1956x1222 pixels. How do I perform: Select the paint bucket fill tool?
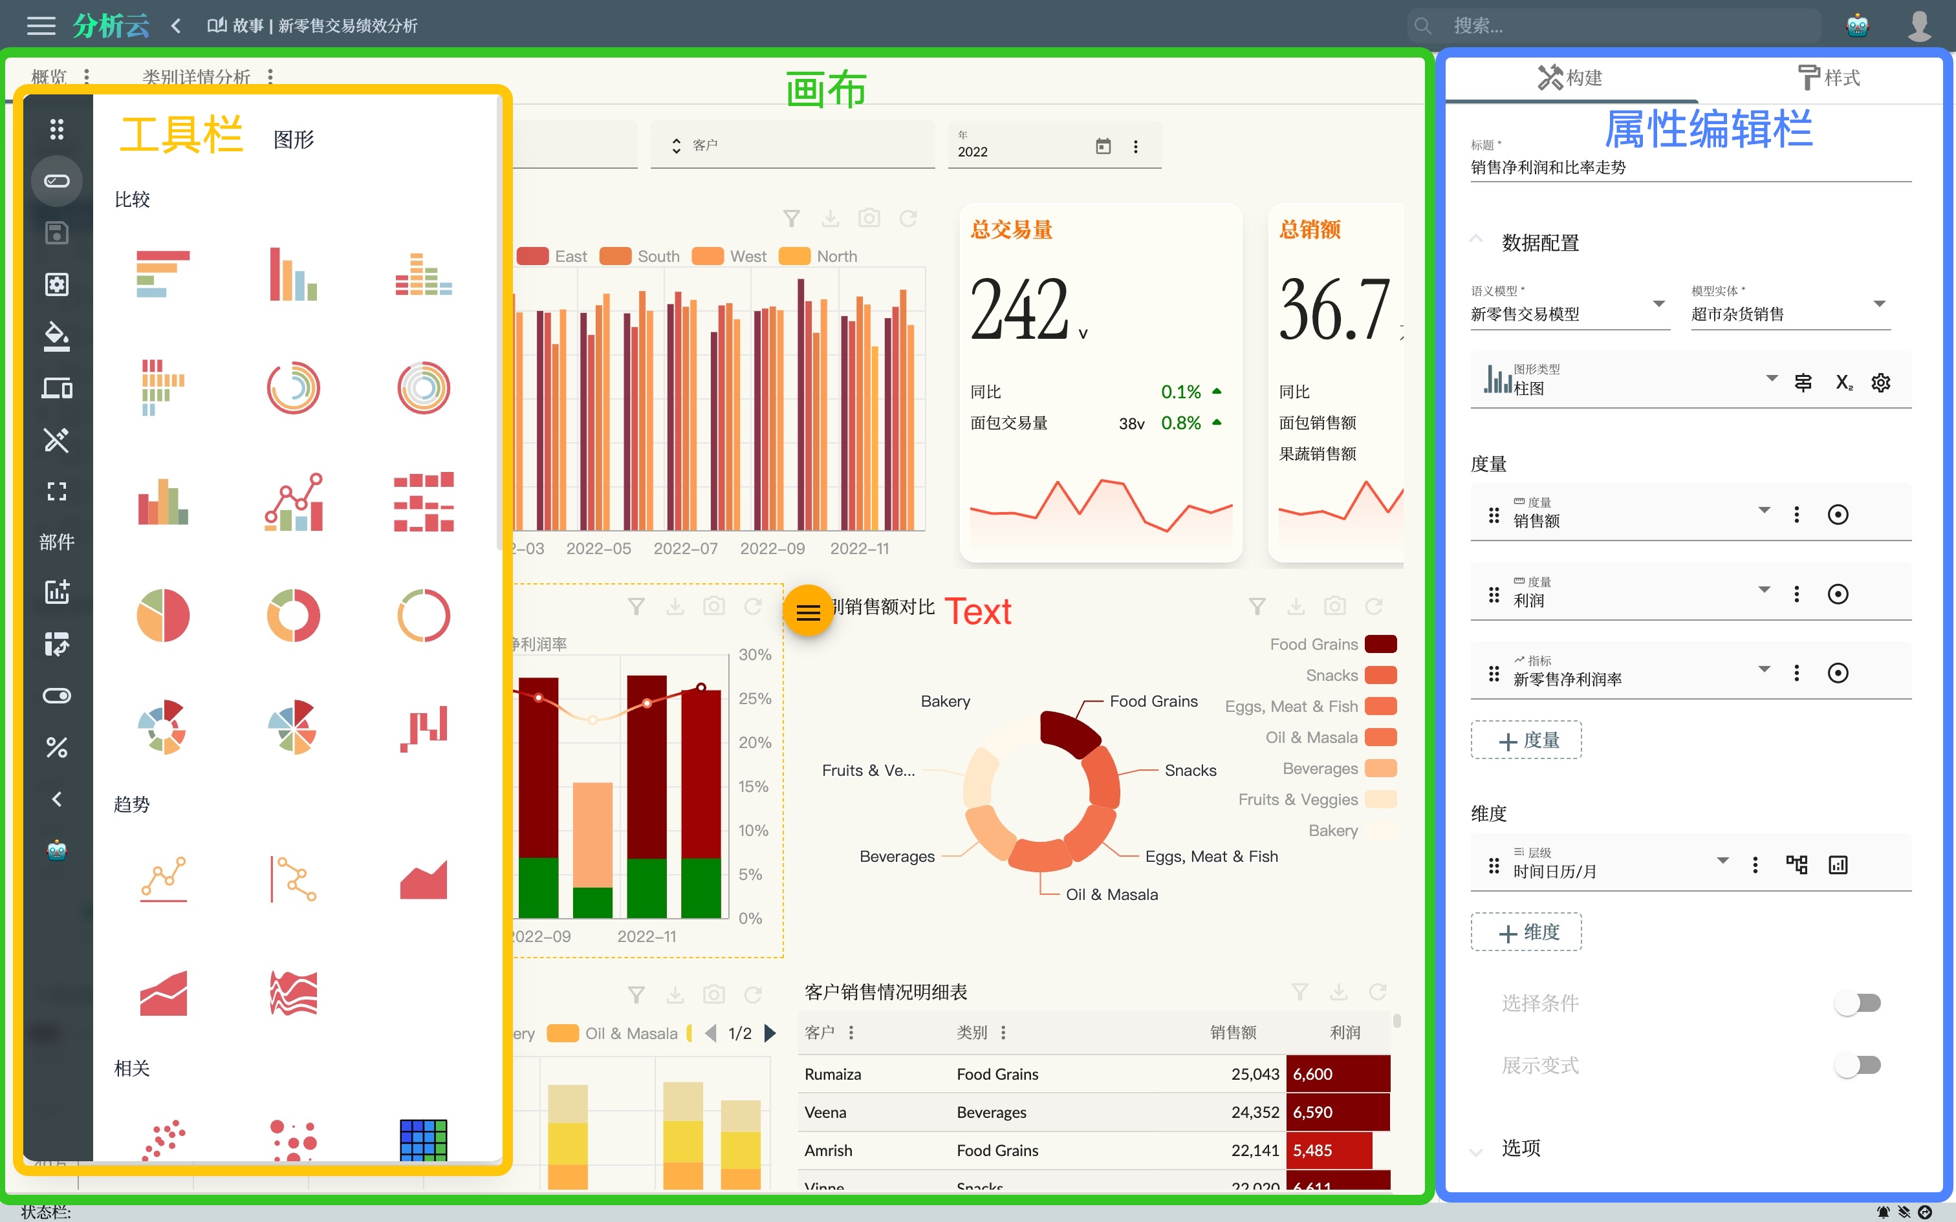click(56, 336)
